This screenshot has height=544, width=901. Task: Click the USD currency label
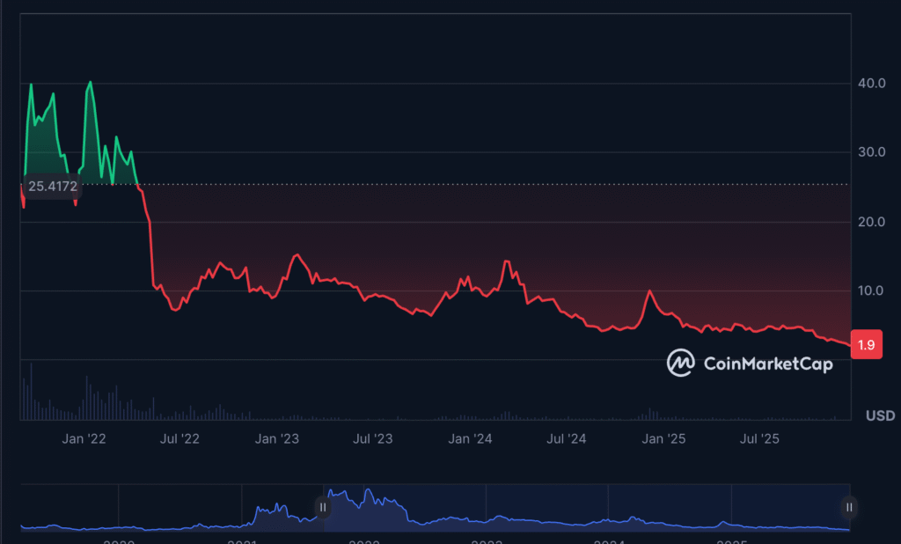880,415
